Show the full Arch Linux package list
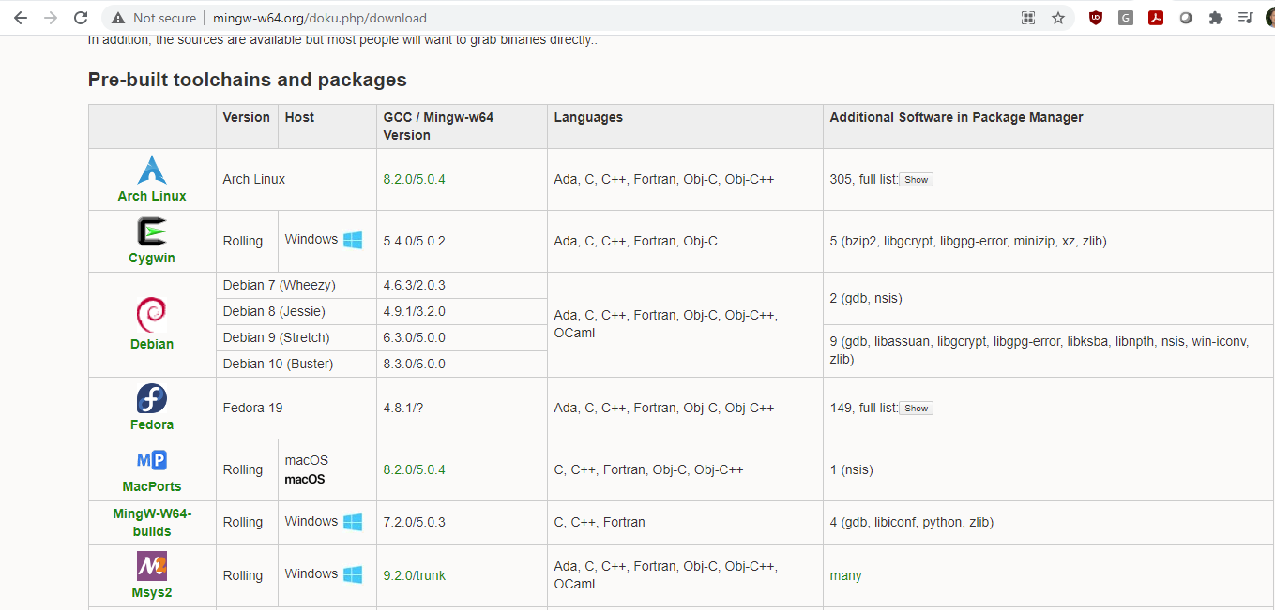 pyautogui.click(x=917, y=179)
